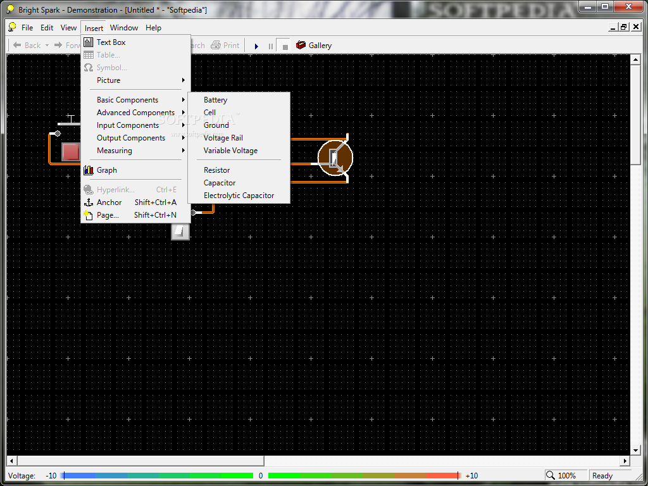Open the Help menu
The width and height of the screenshot is (648, 486).
pos(153,28)
